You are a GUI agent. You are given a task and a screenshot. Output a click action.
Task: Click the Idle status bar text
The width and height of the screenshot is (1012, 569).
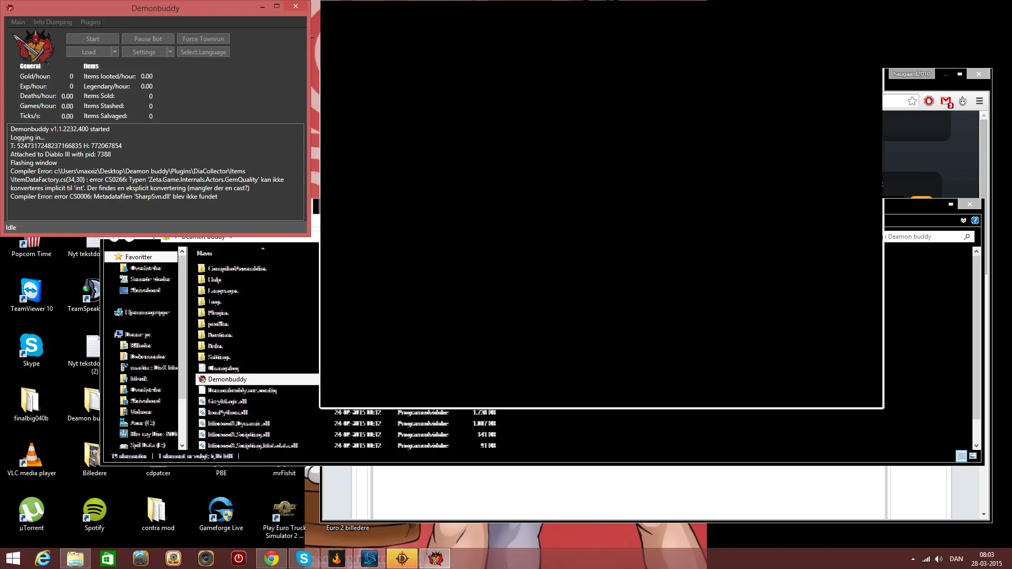click(11, 228)
